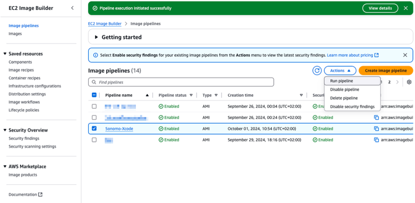Click the info icon in blue banner
This screenshot has height=203, width=415.
pos(95,55)
